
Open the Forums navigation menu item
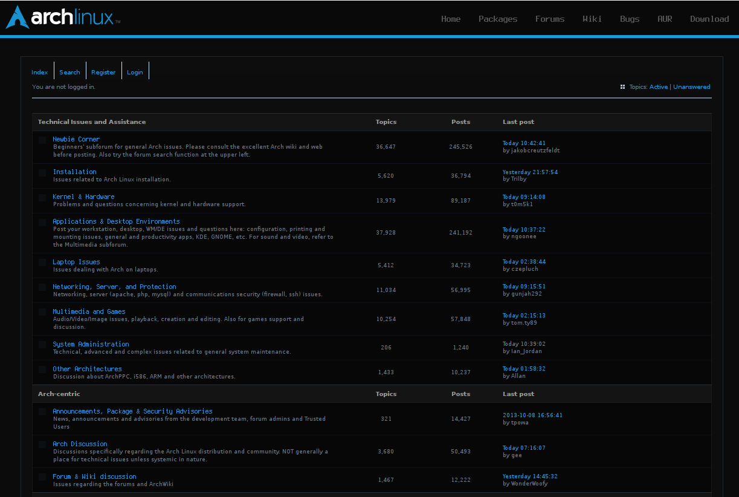point(549,19)
